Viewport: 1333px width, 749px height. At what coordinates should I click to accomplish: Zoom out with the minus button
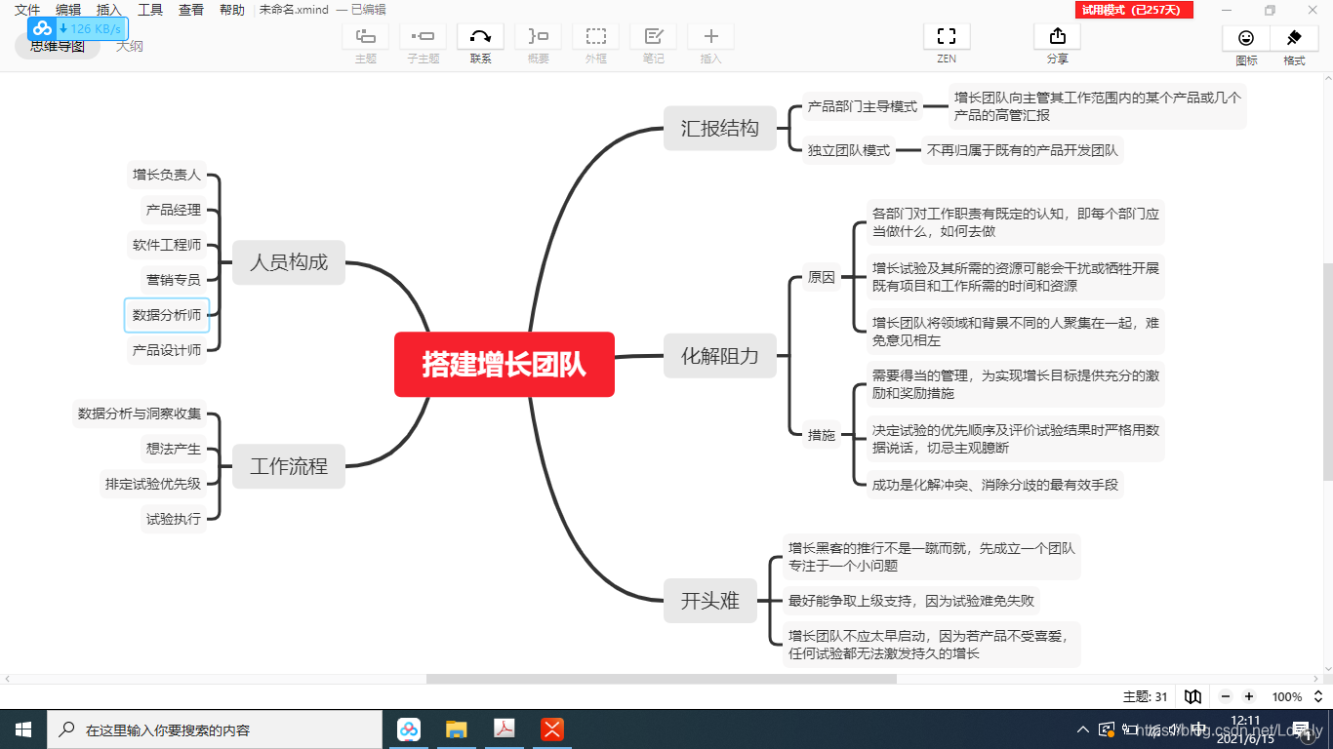click(x=1226, y=696)
